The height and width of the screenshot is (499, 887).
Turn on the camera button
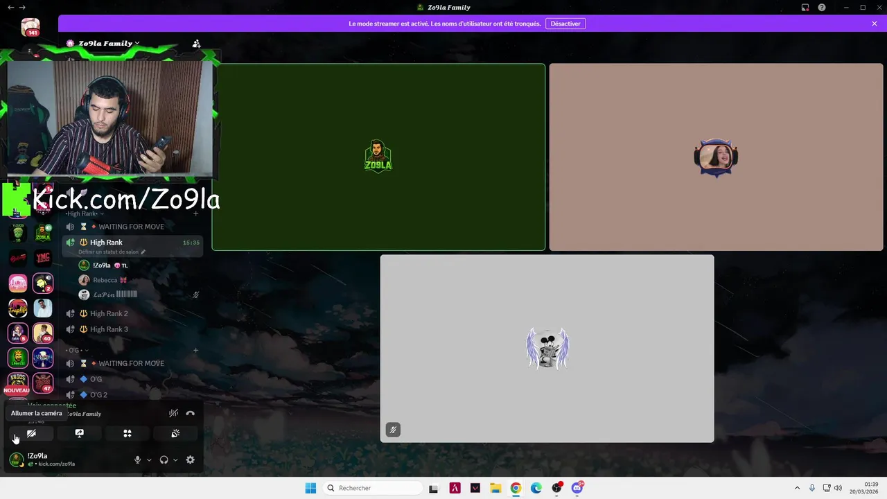point(31,433)
